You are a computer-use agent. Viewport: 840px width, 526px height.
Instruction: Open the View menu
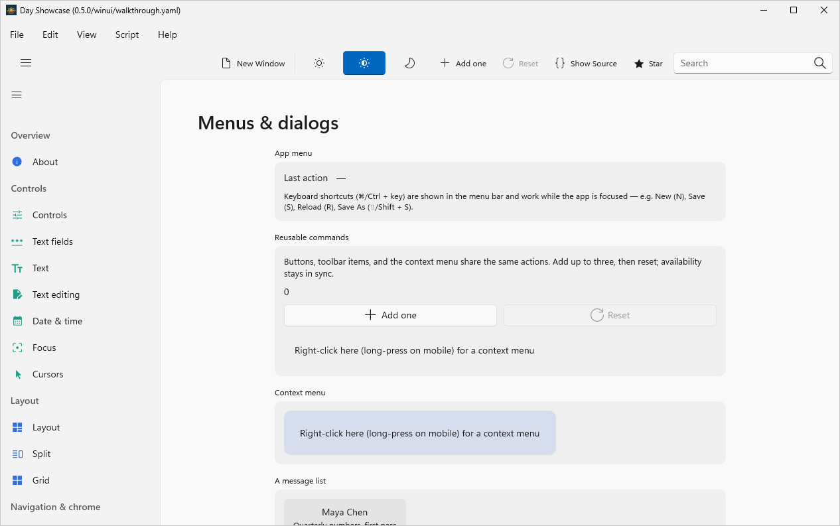[87, 34]
